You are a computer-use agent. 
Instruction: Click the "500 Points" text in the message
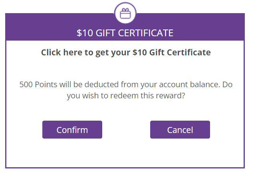tap(38, 84)
